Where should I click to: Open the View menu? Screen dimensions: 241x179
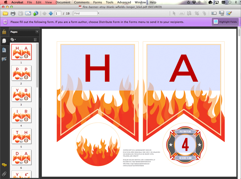(49, 2)
